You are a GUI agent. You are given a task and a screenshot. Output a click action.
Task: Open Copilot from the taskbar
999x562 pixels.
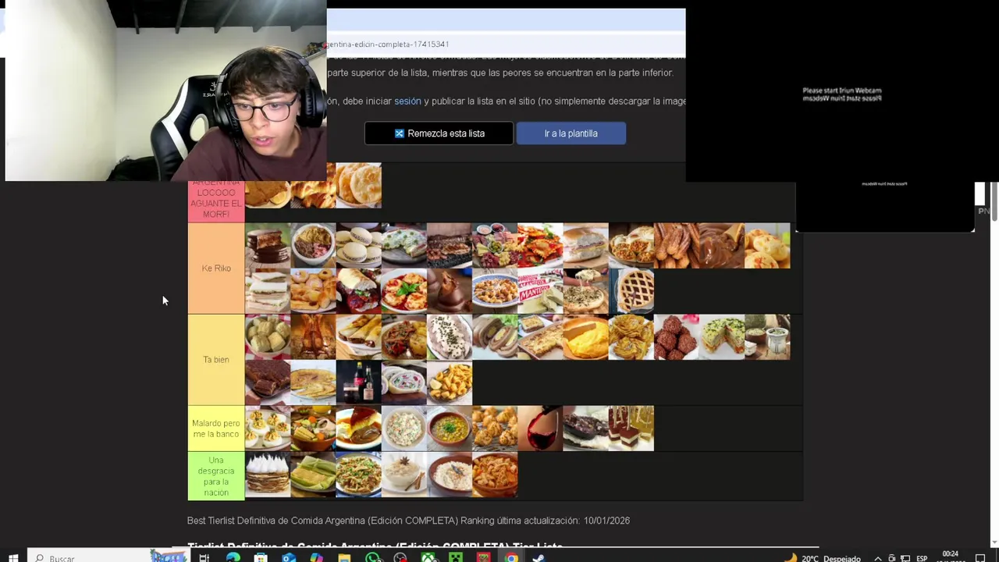pyautogui.click(x=316, y=558)
